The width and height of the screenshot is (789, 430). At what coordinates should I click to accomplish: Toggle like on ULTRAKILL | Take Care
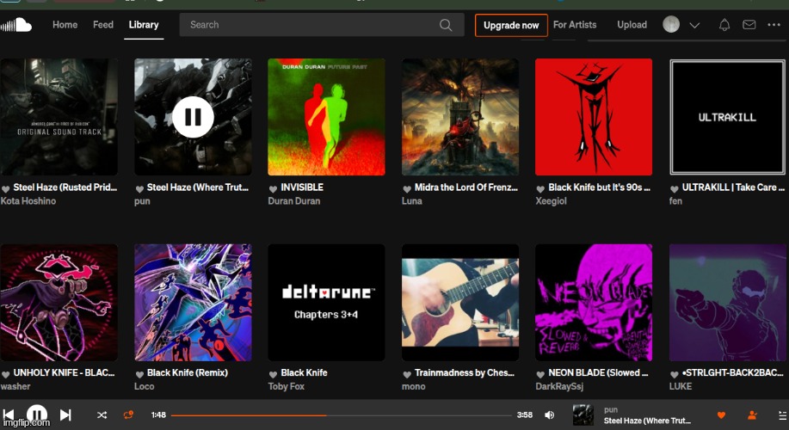tap(675, 188)
